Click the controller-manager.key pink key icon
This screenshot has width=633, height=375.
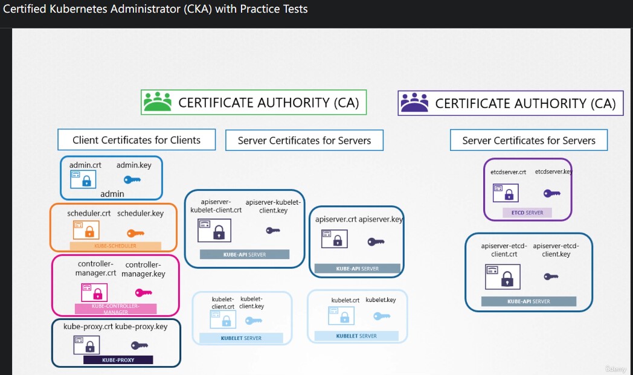[143, 292]
